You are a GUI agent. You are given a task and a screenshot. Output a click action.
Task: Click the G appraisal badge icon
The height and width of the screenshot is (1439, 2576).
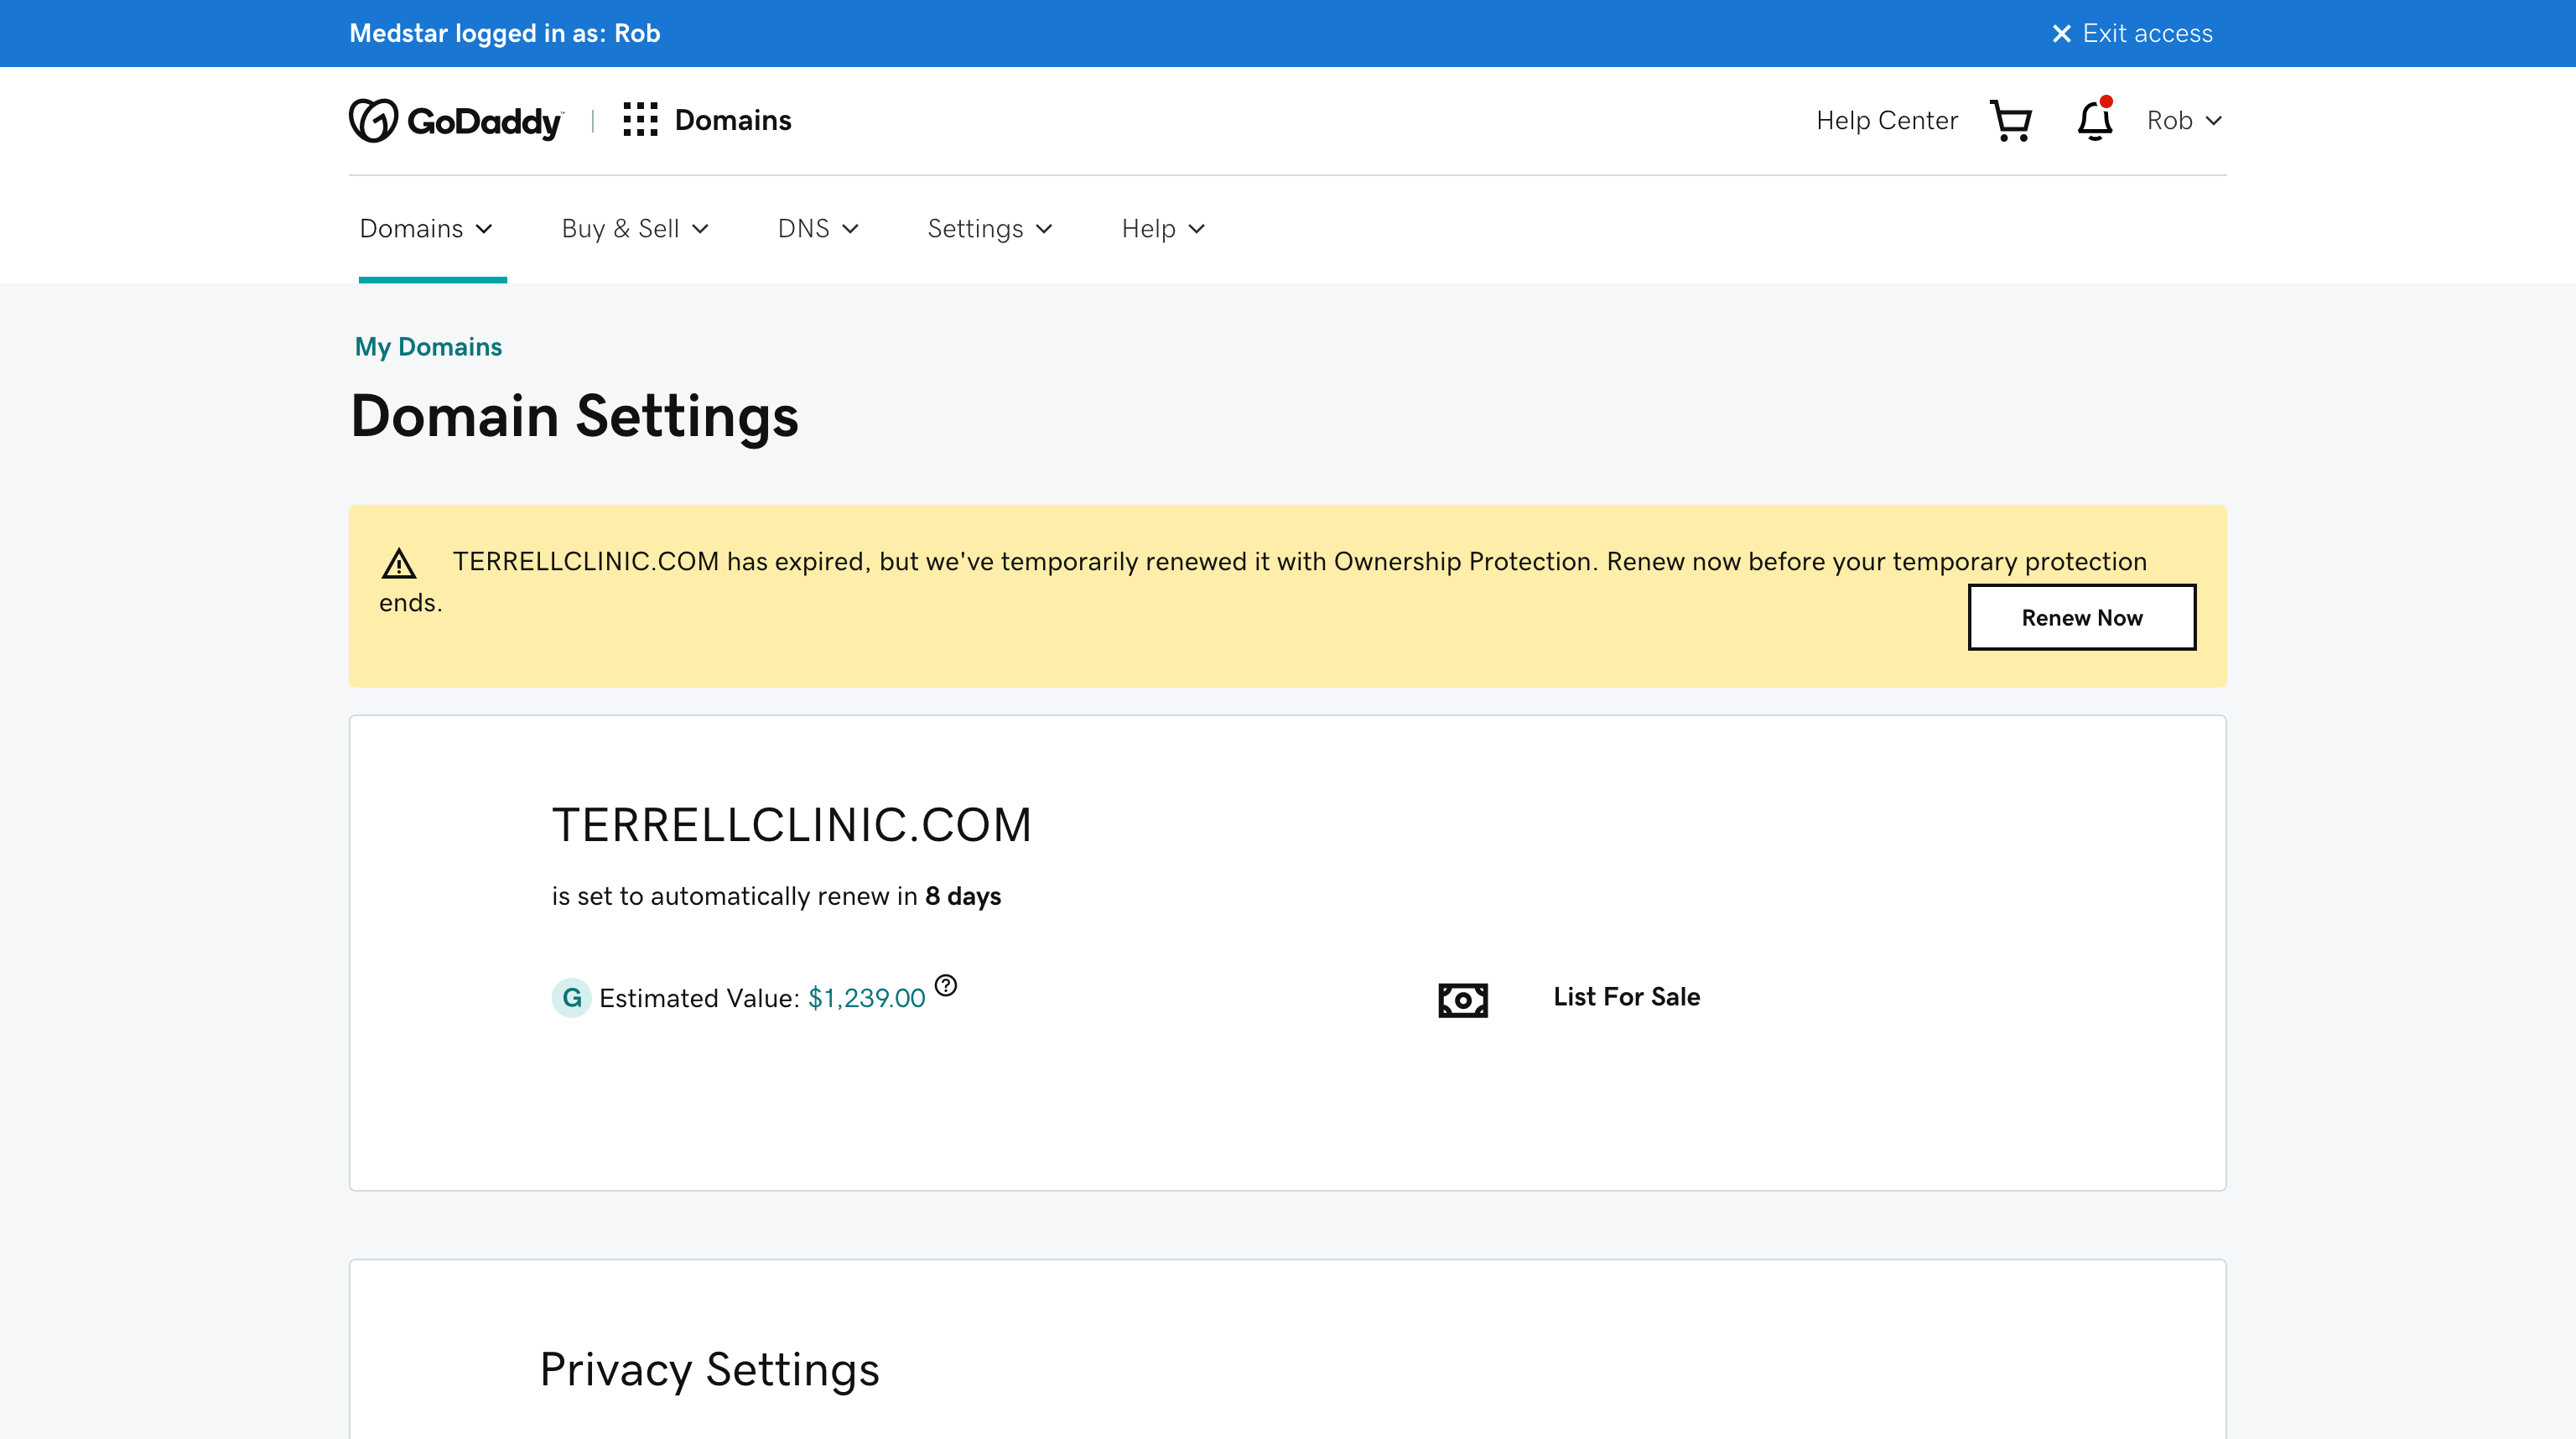(571, 998)
